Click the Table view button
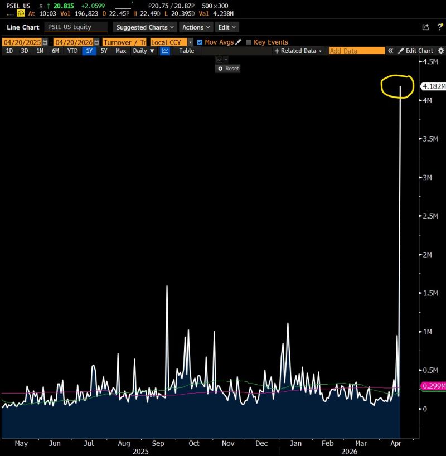 186,51
